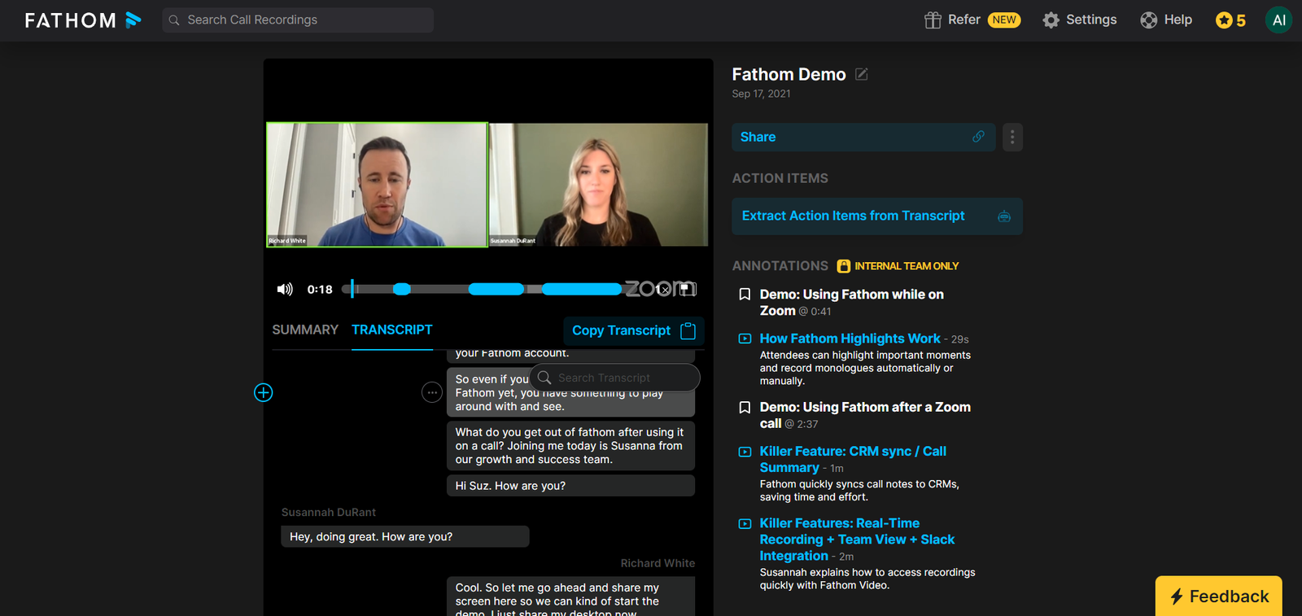Click transcript line "What do you get out of fathom"
The height and width of the screenshot is (616, 1302).
click(x=570, y=446)
